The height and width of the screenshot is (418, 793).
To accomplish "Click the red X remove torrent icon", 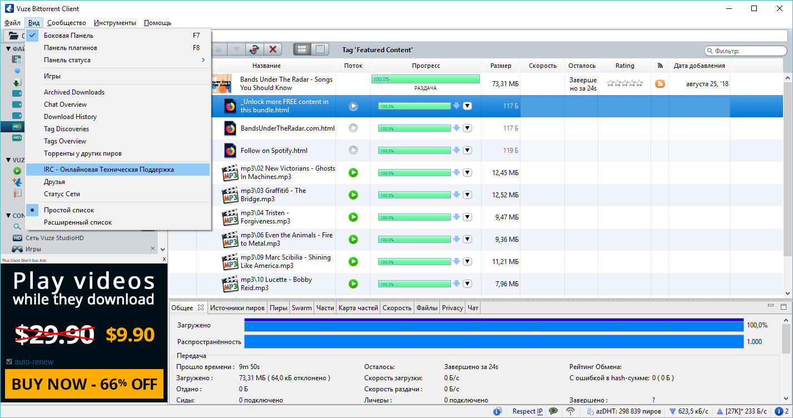I will click(x=272, y=49).
